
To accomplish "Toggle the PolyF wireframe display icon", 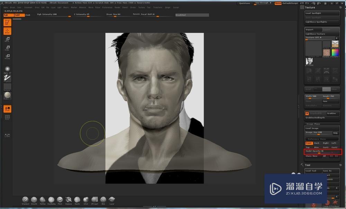I will point(7,117).
